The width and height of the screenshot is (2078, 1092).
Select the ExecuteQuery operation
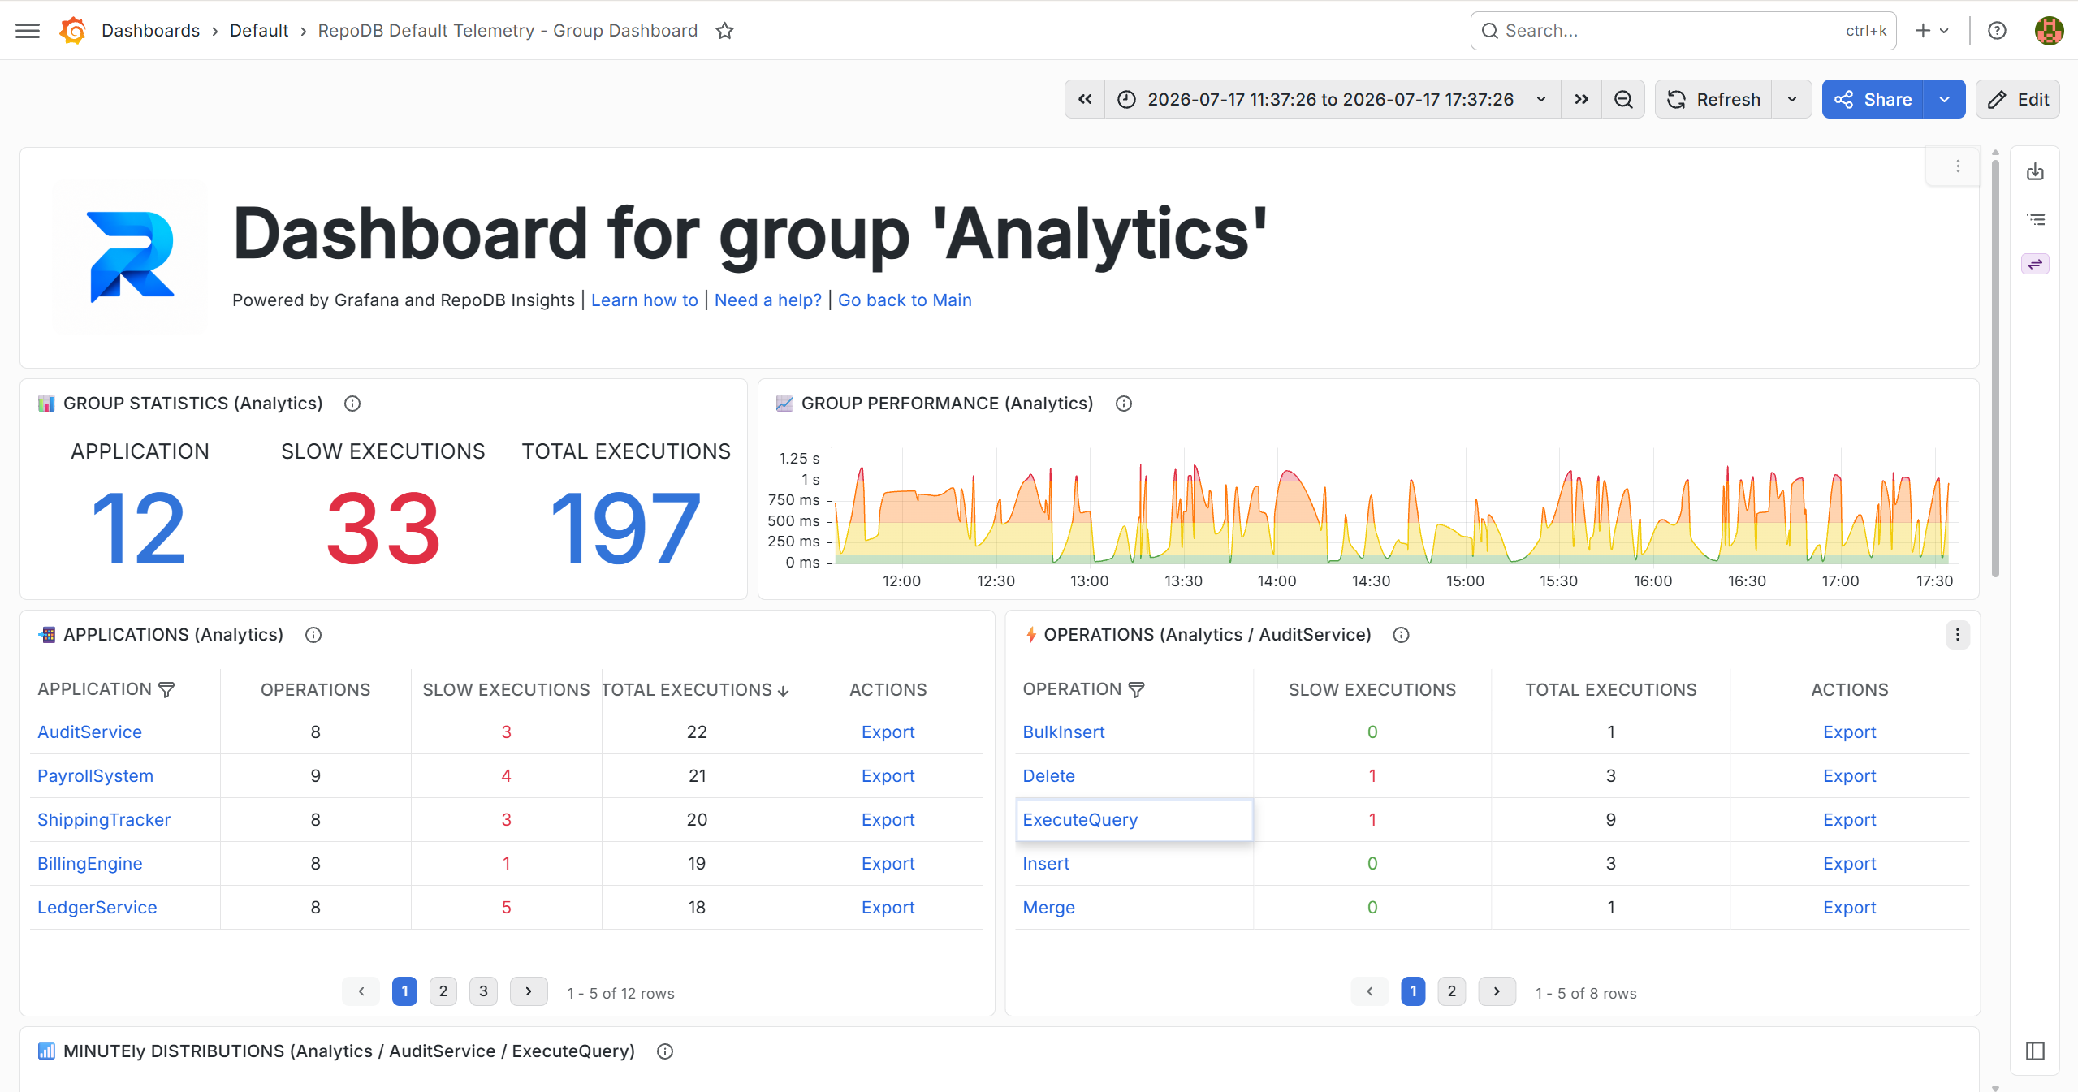pyautogui.click(x=1080, y=820)
